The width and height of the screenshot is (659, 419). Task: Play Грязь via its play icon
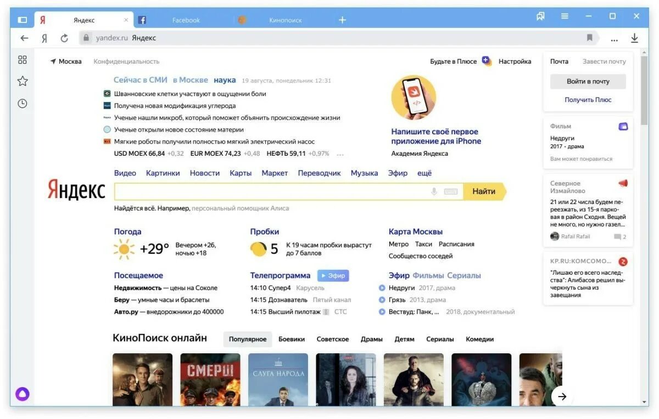click(x=382, y=300)
